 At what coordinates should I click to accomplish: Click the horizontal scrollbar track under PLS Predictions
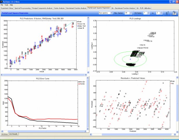click(44, 75)
